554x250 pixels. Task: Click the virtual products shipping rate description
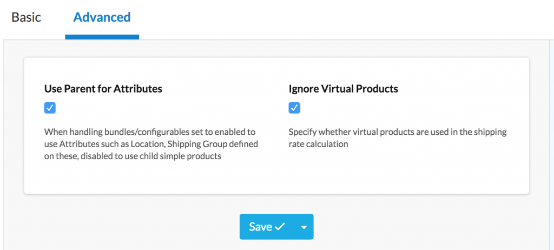(x=397, y=138)
